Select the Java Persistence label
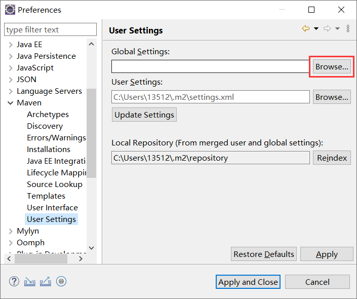This screenshot has height=299, width=357. tap(46, 56)
